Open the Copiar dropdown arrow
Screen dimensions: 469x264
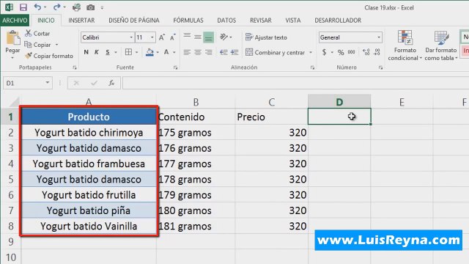point(56,45)
